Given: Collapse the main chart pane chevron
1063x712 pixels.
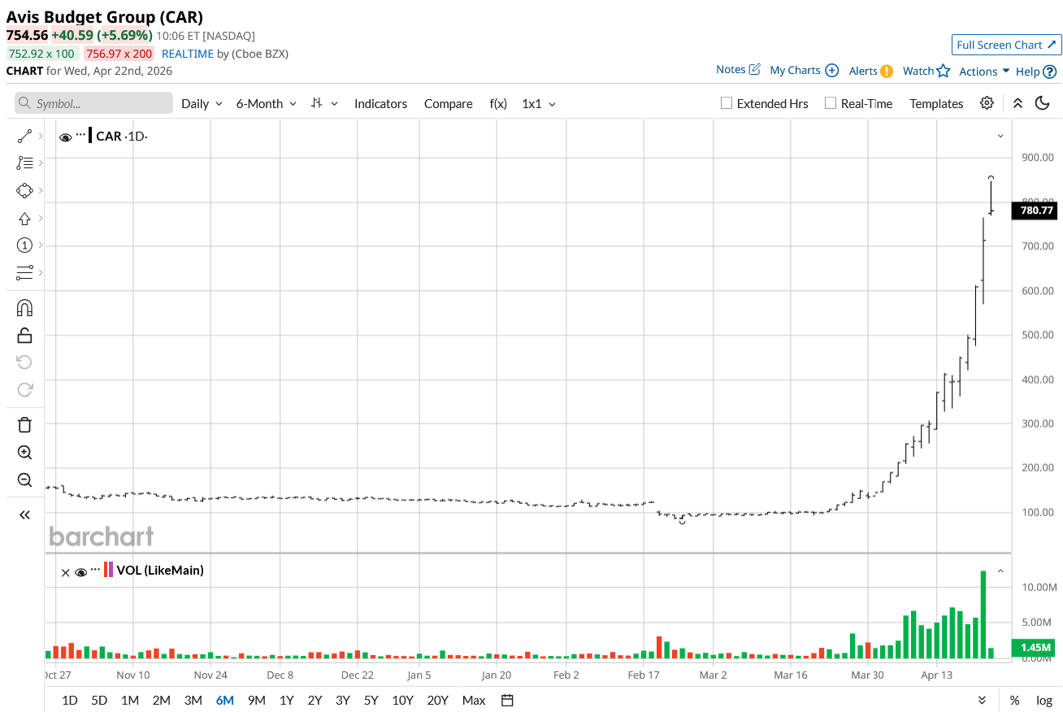Looking at the screenshot, I should 1000,136.
